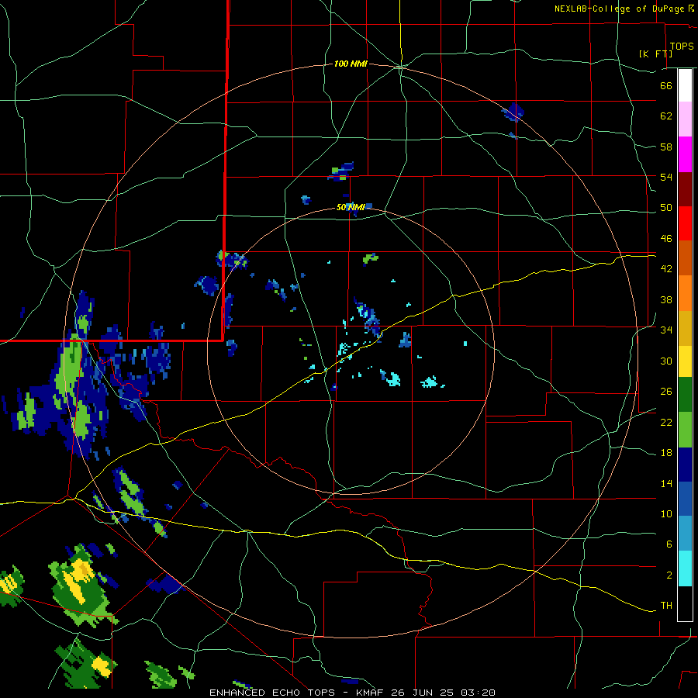
Task: Click the legend value 26
Action: (666, 392)
